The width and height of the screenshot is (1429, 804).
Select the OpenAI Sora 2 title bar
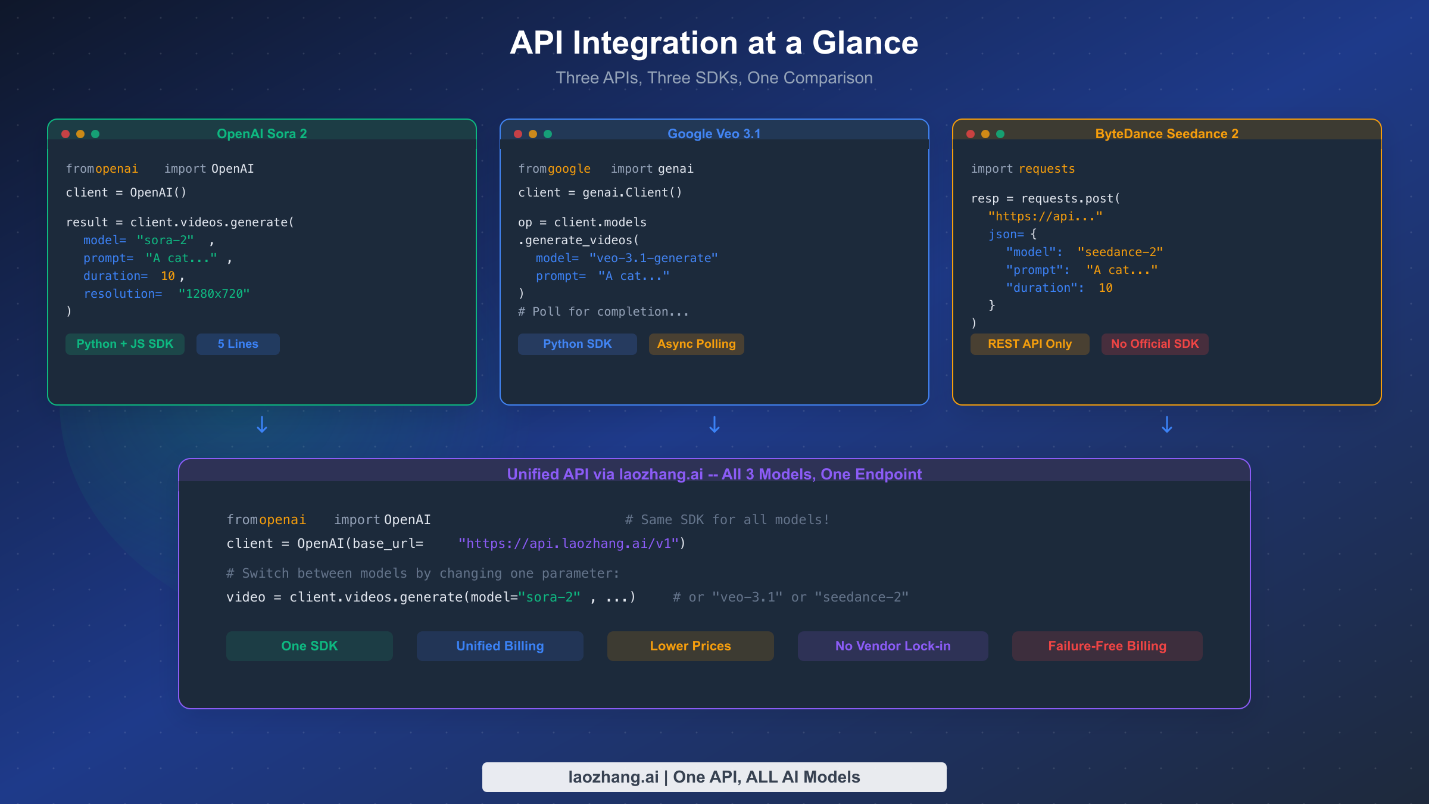point(261,133)
